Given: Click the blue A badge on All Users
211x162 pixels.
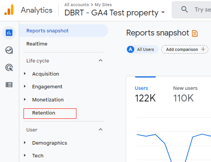Looking at the screenshot, I should [130, 49].
